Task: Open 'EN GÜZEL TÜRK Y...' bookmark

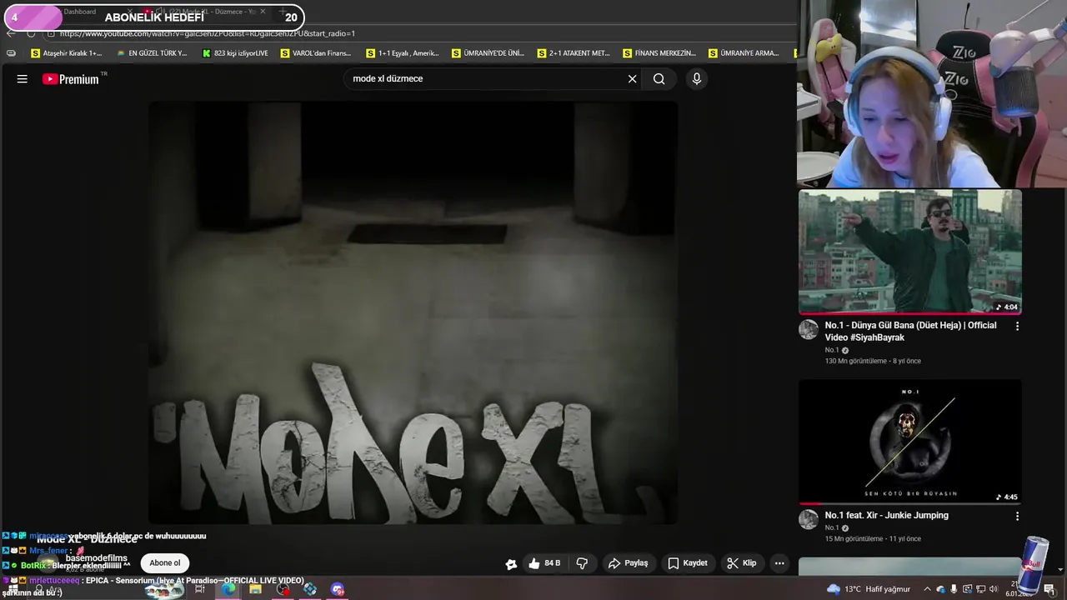Action: point(152,53)
